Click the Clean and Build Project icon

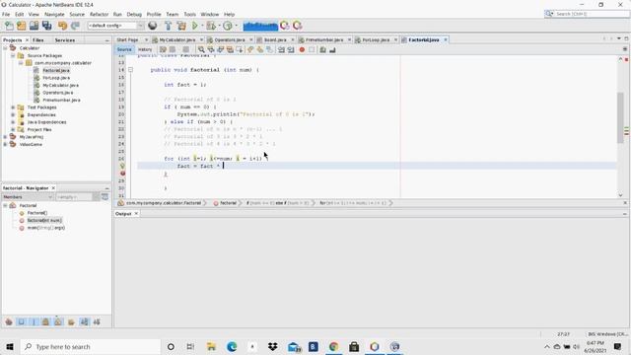coord(181,26)
